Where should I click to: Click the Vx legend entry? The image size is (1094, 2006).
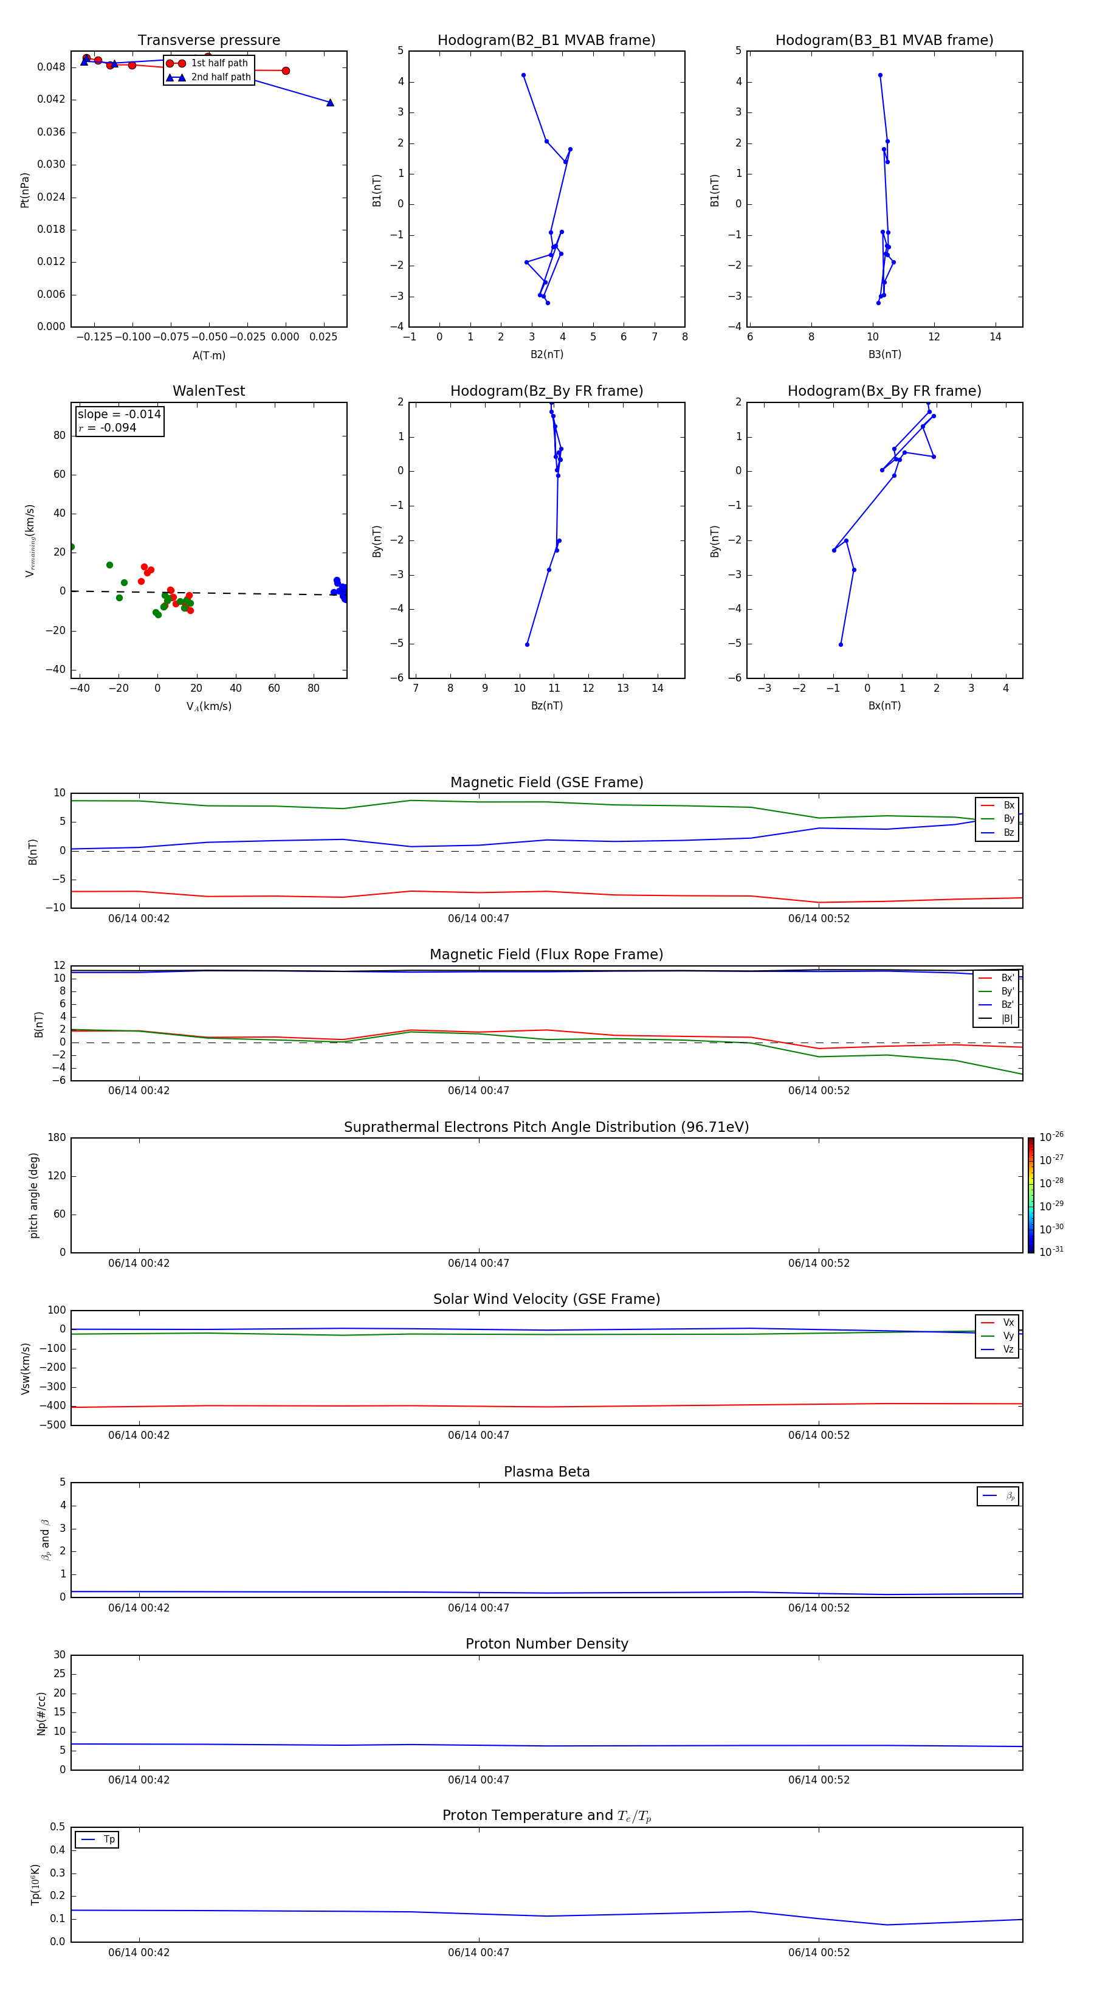(x=997, y=1322)
